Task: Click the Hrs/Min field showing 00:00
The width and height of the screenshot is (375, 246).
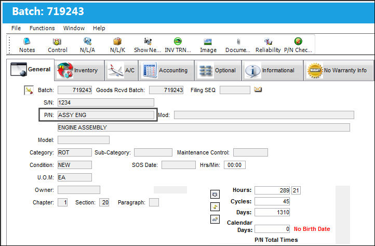Action: point(235,165)
